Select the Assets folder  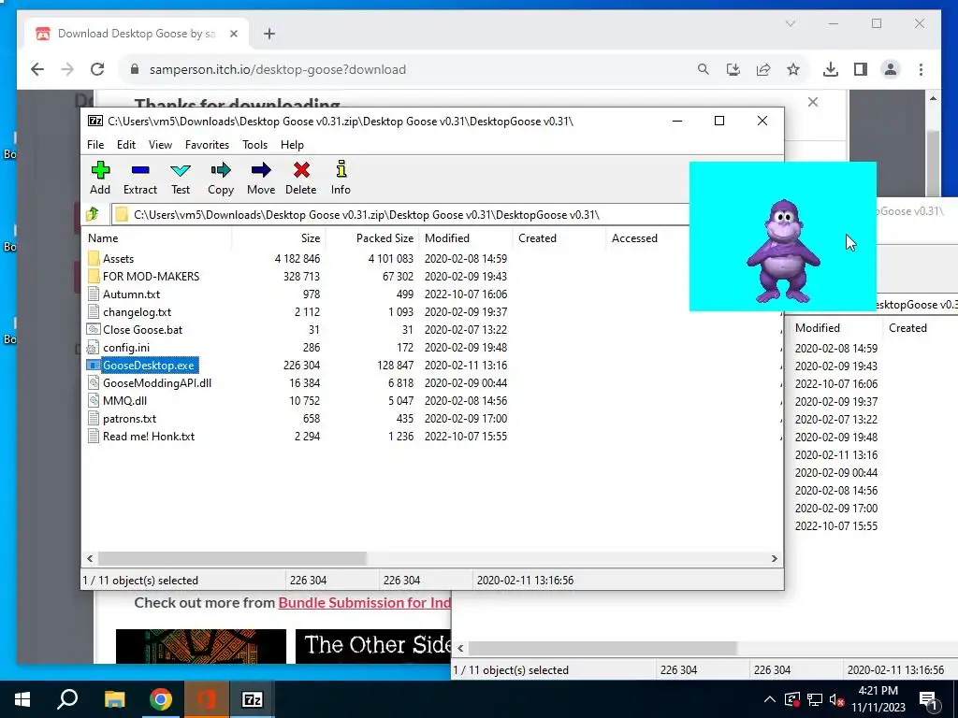coord(118,259)
